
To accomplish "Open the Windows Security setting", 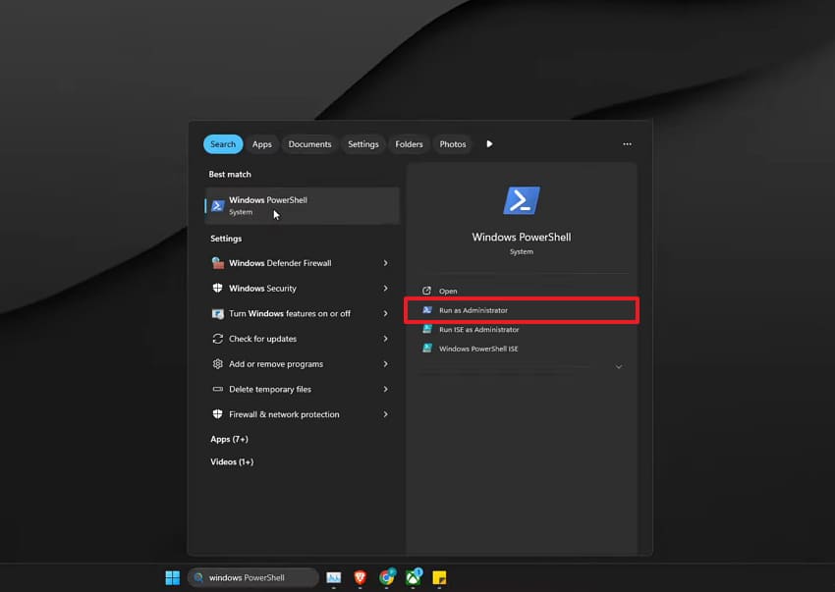I will tap(303, 288).
